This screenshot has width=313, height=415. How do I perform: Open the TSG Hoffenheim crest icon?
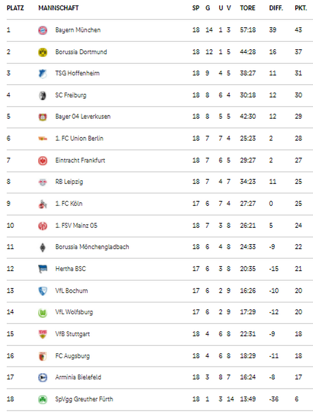43,74
